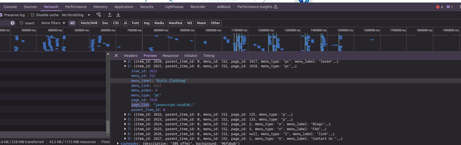The image size is (461, 145).
Task: Open the Lighthouse tab
Action: (174, 7)
